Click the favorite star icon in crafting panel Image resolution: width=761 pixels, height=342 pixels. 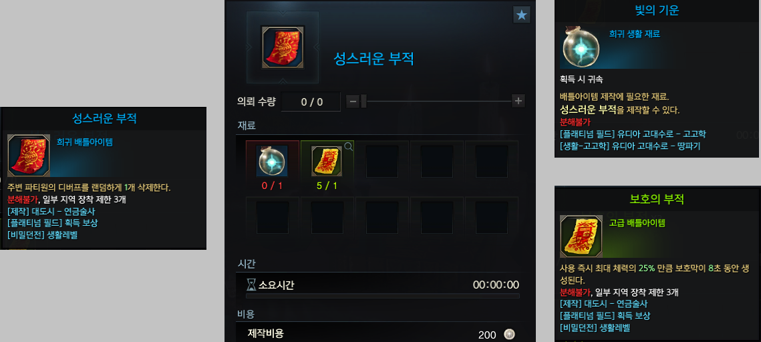tap(522, 15)
